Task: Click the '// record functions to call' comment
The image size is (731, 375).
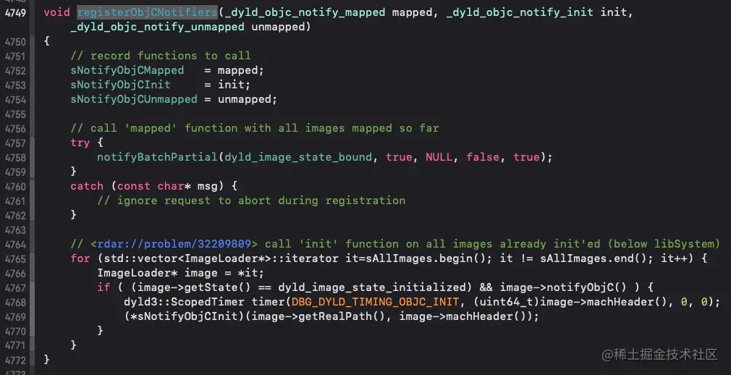Action: pyautogui.click(x=161, y=56)
